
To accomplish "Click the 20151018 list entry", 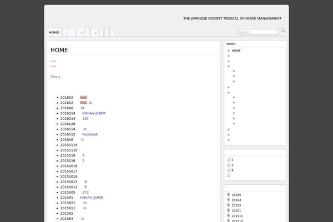I will [69, 166].
